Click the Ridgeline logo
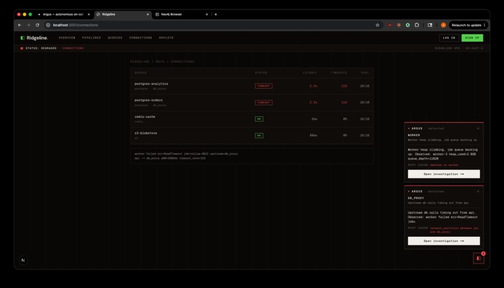The height and width of the screenshot is (288, 504). point(34,38)
